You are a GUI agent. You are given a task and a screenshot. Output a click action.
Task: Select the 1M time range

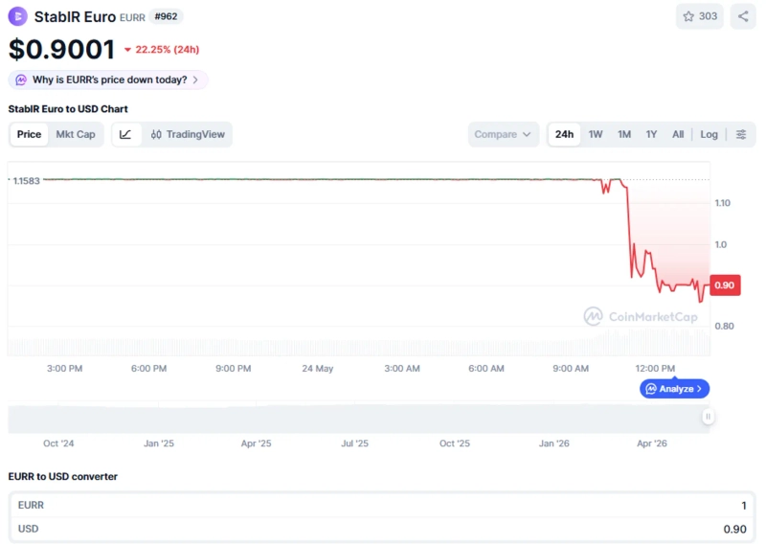click(x=624, y=134)
